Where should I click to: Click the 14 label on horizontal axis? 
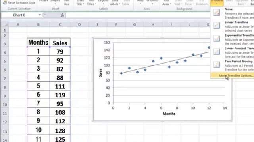[x=225, y=108]
